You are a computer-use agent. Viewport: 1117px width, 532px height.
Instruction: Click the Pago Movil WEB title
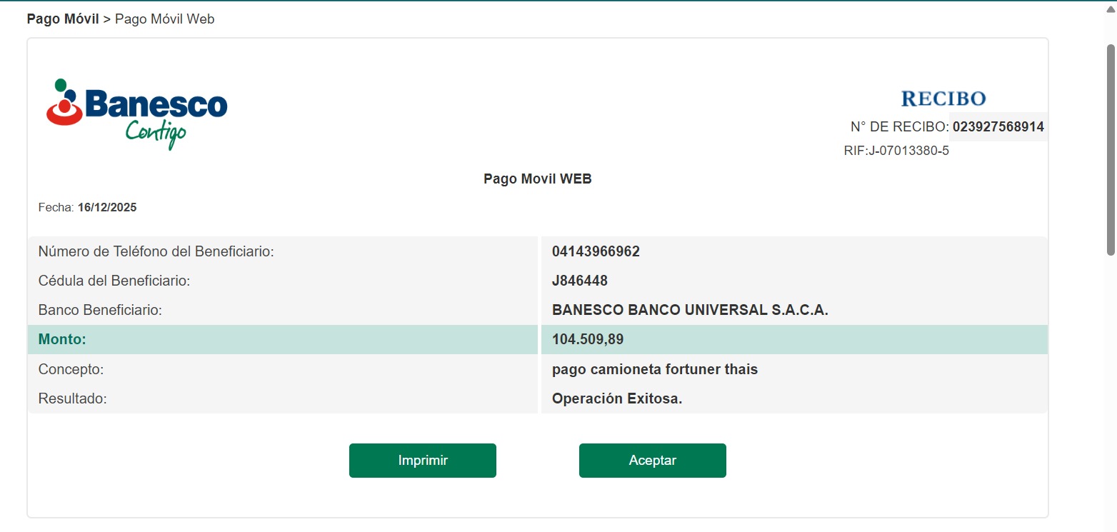[x=537, y=179]
